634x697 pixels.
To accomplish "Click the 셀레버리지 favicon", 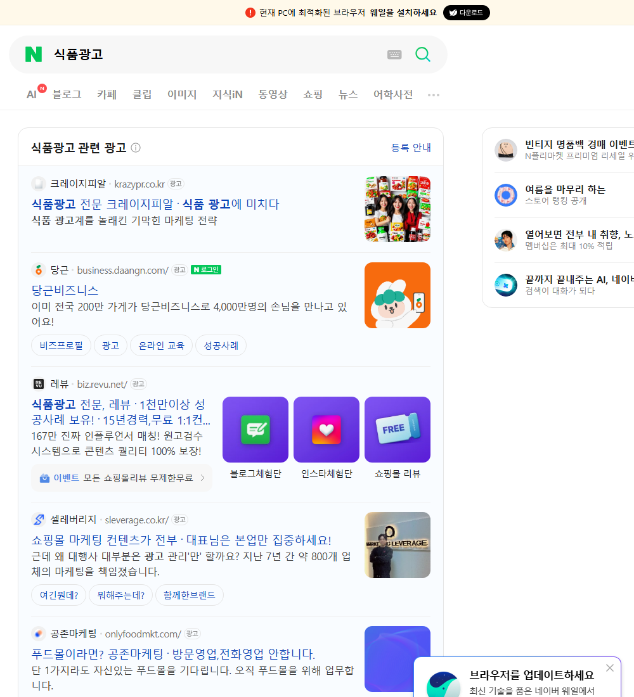I will (39, 519).
